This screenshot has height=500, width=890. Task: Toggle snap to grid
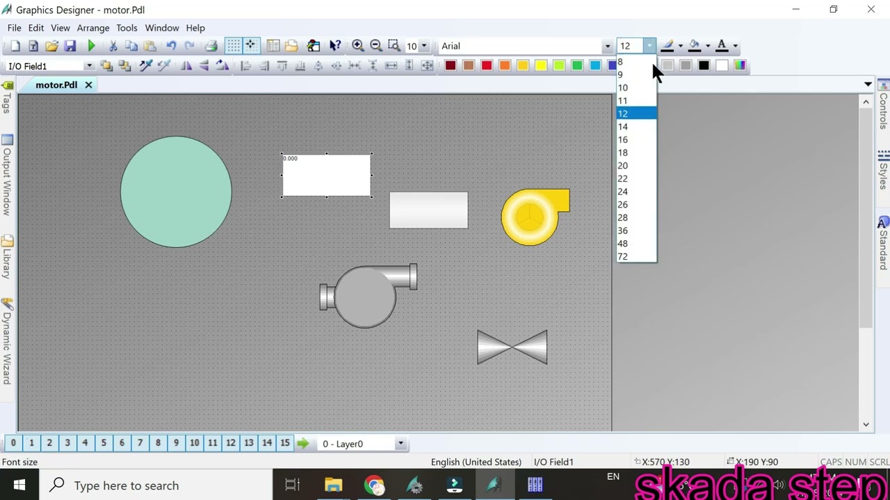point(250,46)
